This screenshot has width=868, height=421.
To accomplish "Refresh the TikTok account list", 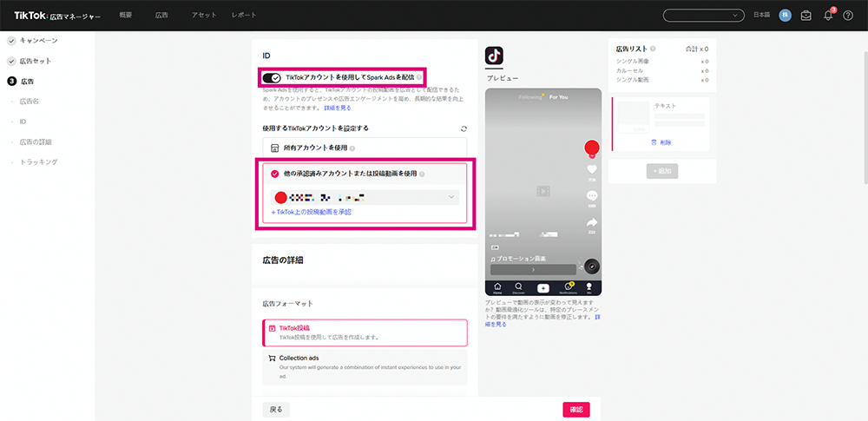I will pos(464,128).
